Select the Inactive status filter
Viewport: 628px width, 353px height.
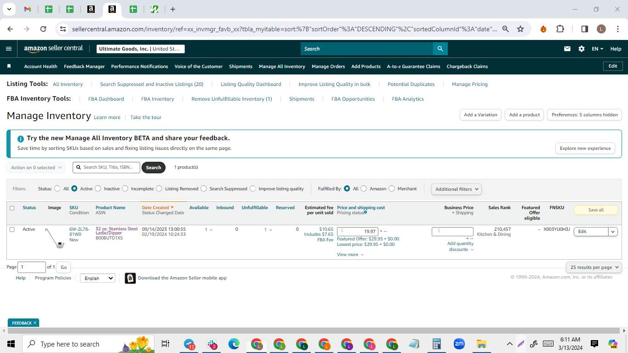97,188
